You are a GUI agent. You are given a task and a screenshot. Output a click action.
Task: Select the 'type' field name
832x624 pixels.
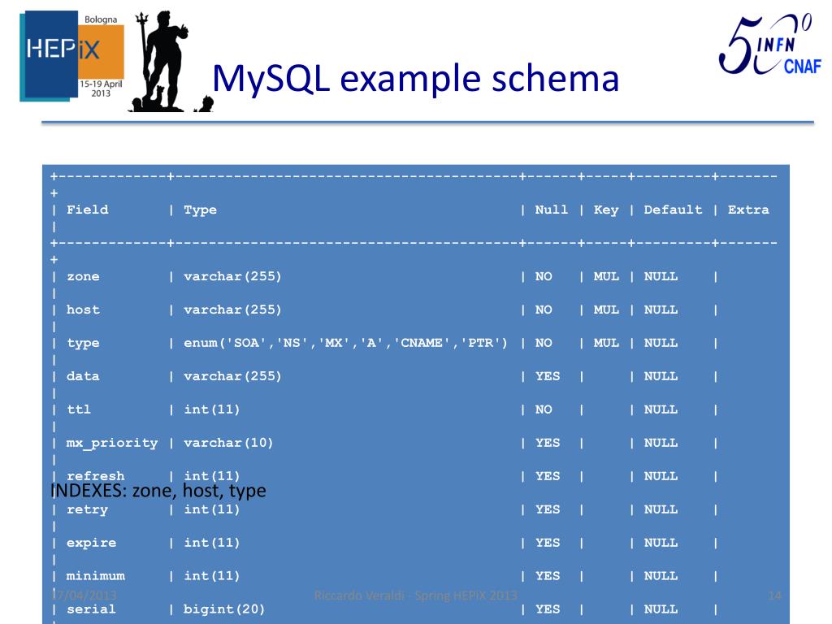(x=83, y=344)
